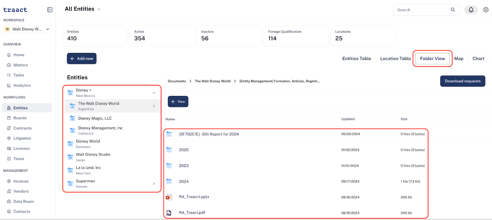Expand the All Entities title dropdown

coord(99,9)
